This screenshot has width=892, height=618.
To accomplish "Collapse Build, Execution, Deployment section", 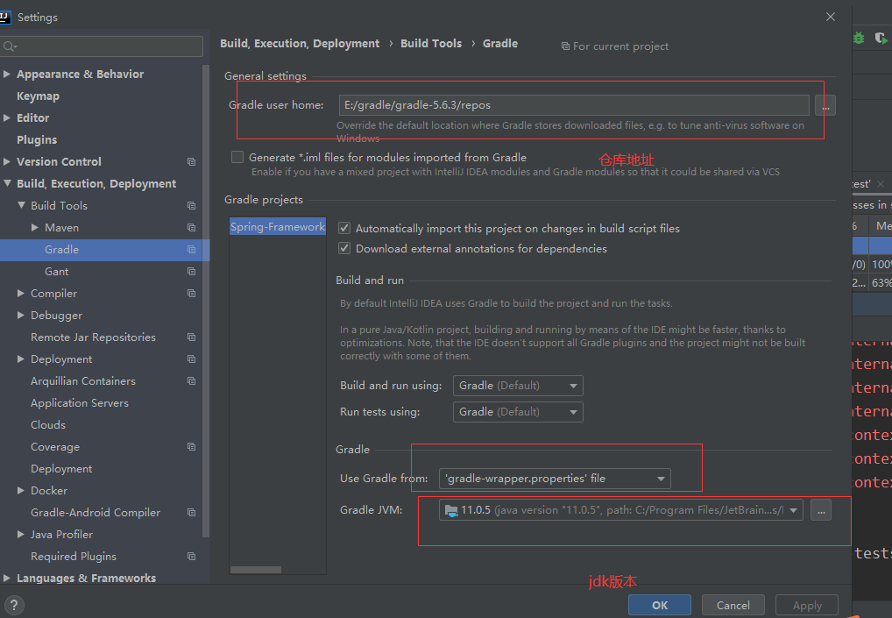I will coord(7,183).
